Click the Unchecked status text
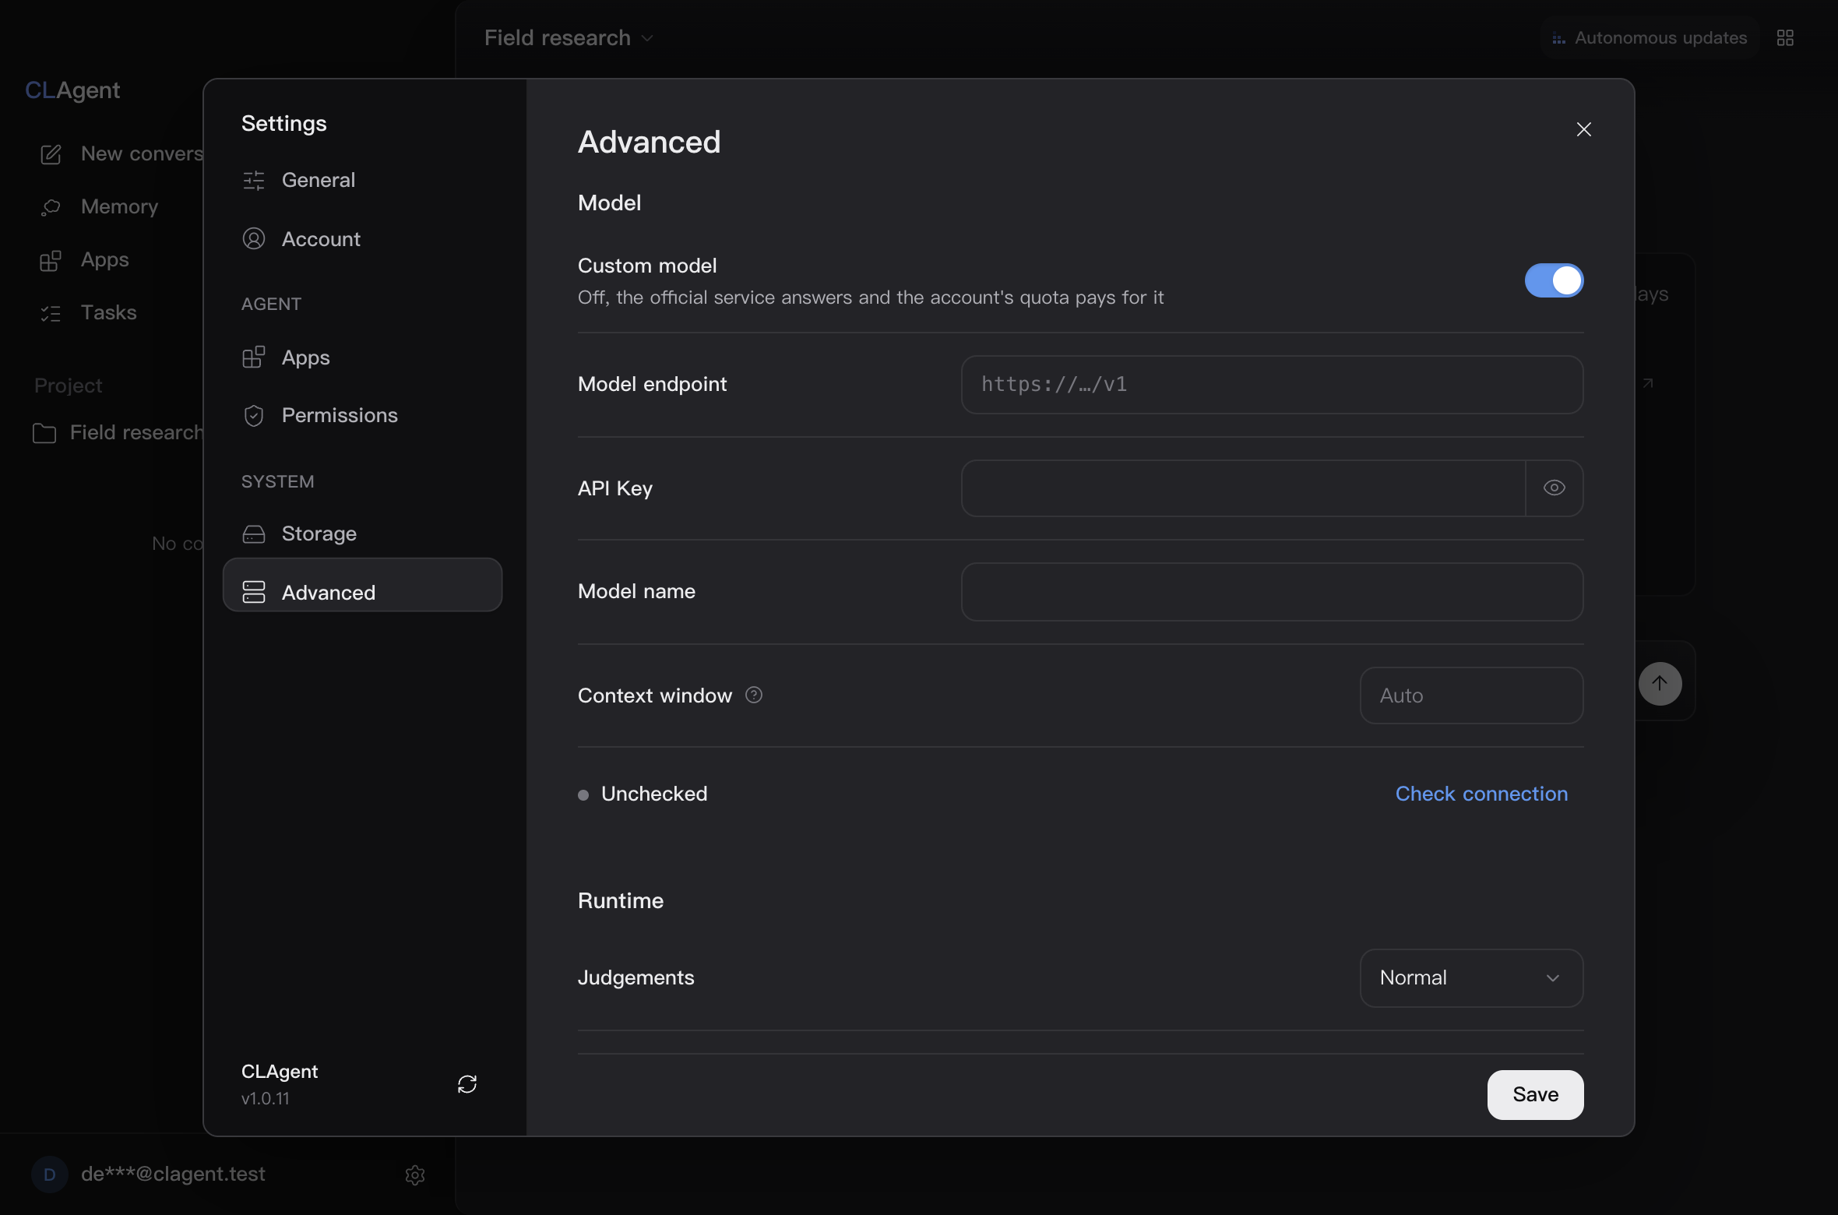The height and width of the screenshot is (1215, 1838). point(654,794)
